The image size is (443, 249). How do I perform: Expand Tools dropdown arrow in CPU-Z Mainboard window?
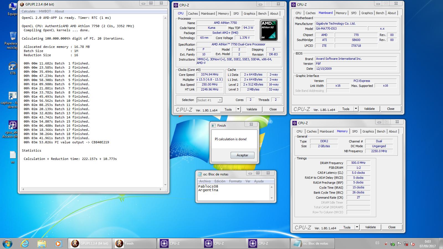(356, 109)
